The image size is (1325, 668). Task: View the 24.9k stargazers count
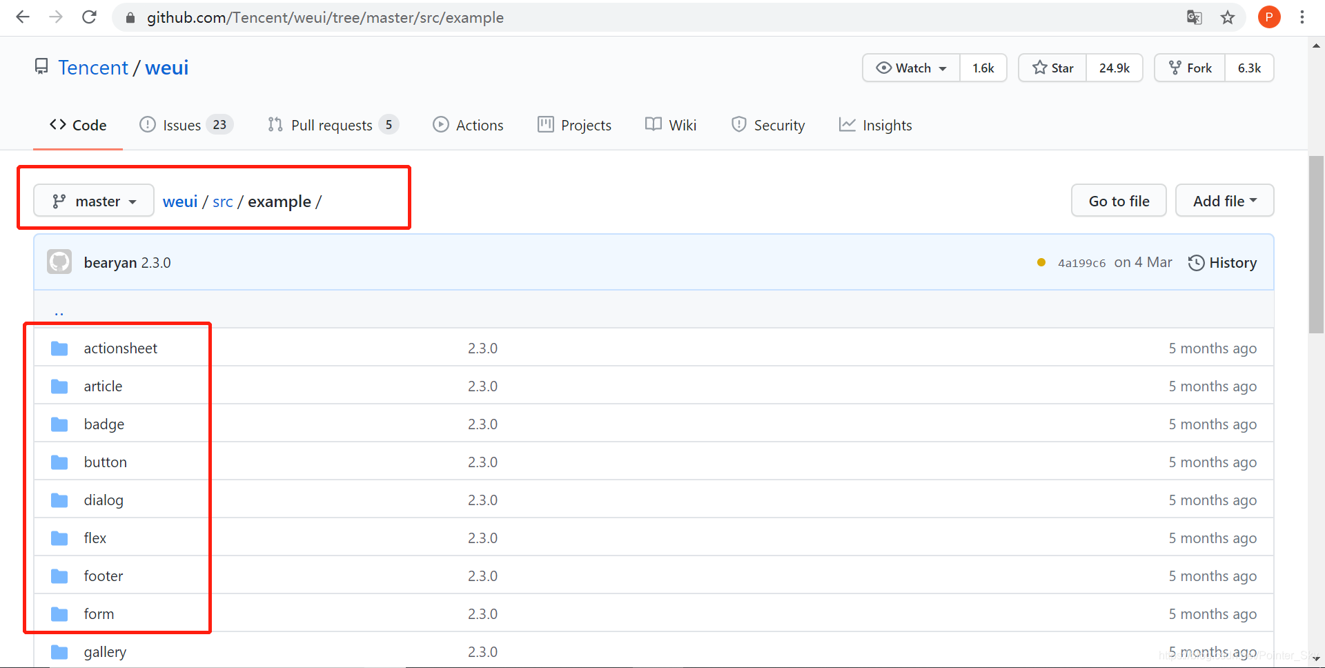(x=1115, y=68)
